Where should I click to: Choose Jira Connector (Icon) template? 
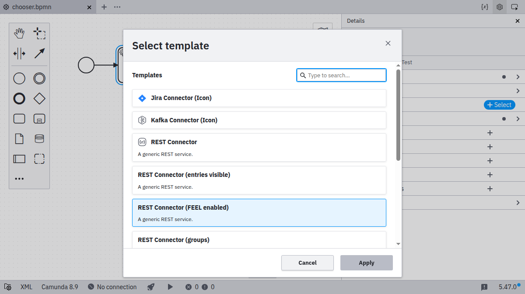tap(259, 98)
